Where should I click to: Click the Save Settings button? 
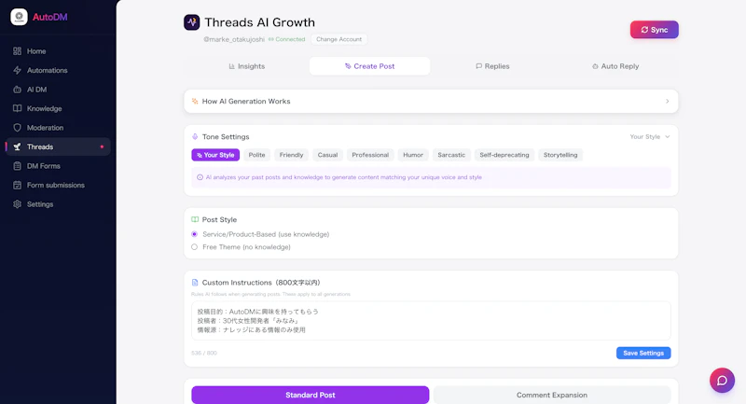(643, 353)
